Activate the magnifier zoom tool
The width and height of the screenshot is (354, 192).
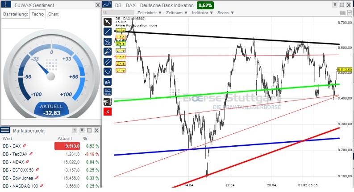108,52
